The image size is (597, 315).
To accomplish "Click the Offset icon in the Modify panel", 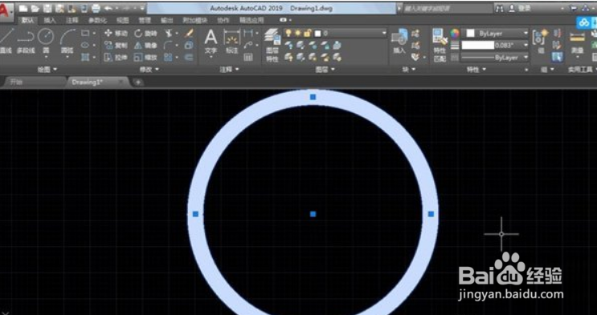I will coord(190,58).
